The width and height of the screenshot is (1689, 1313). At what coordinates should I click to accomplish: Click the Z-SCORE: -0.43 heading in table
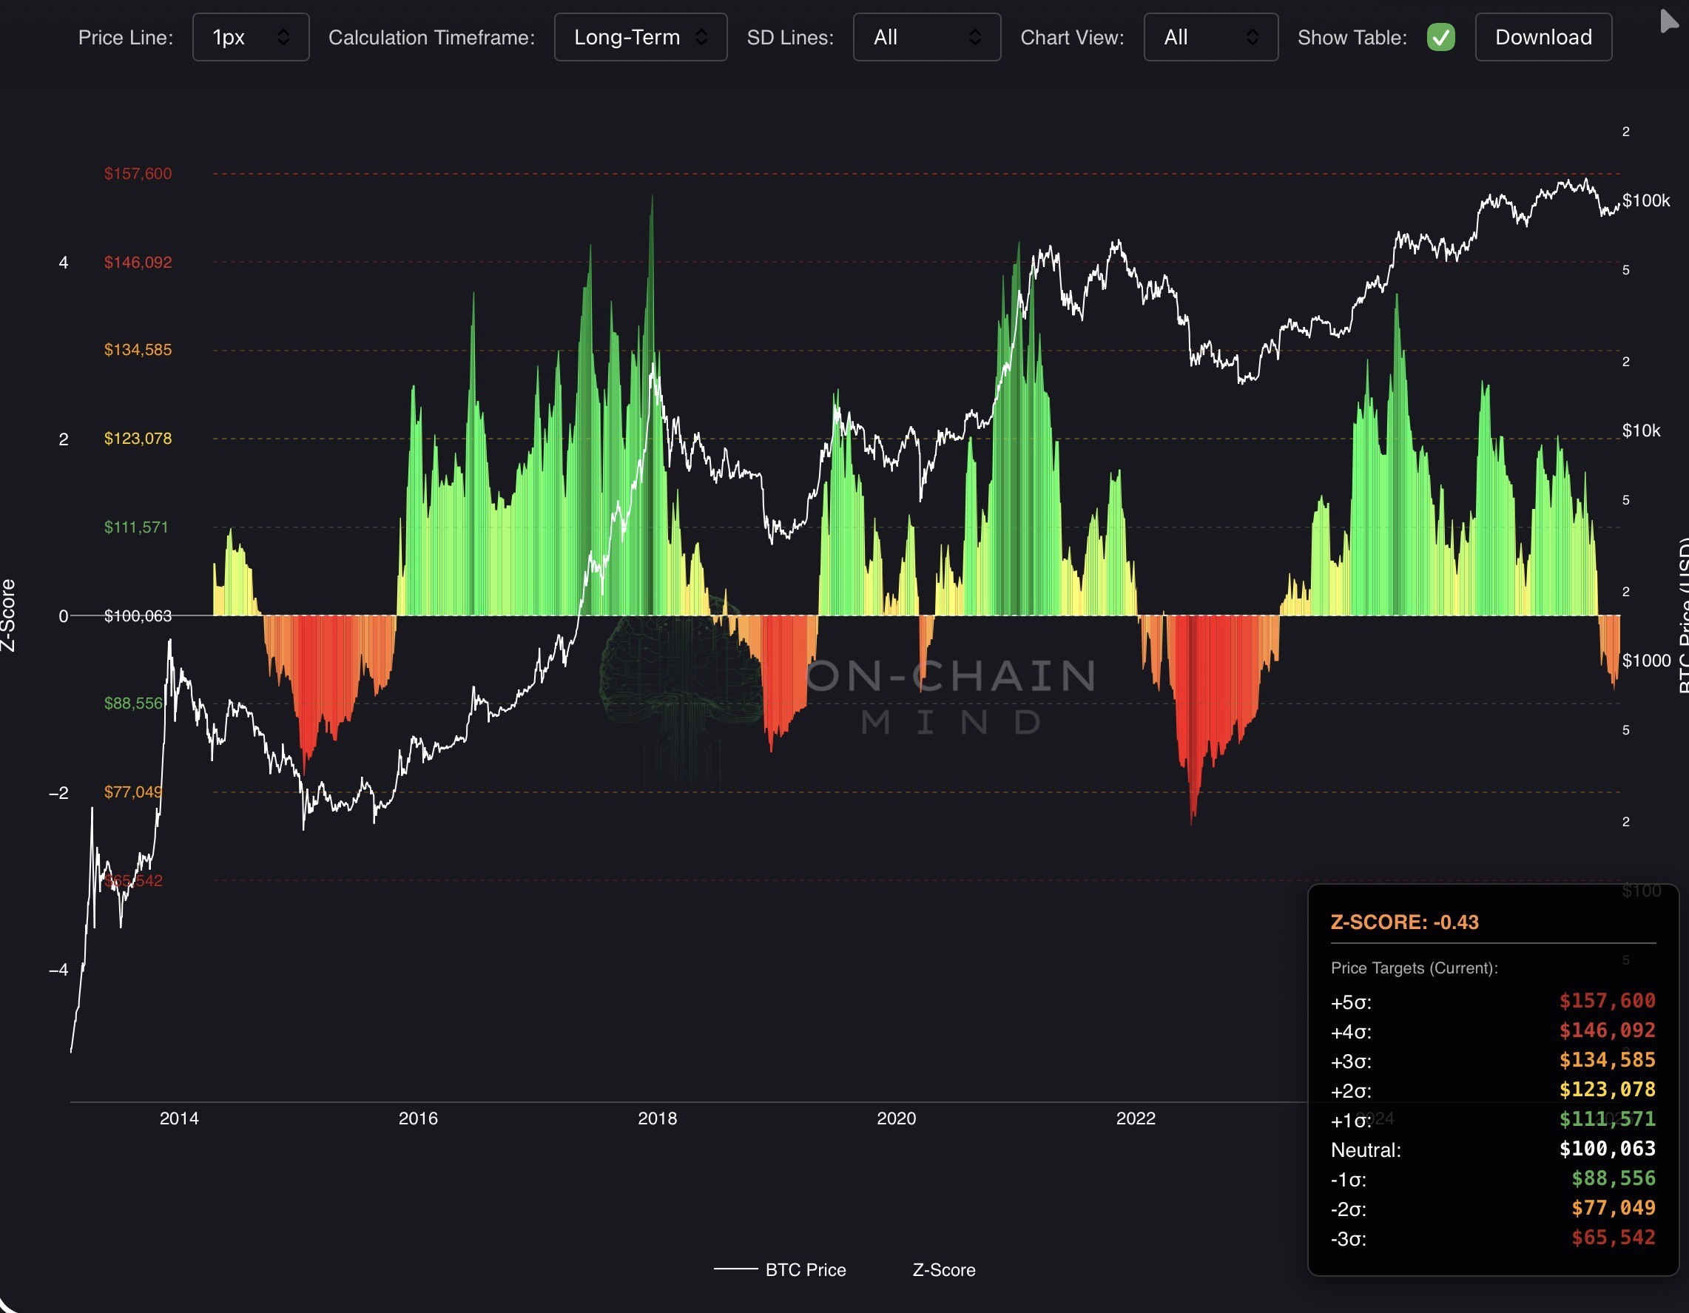coord(1403,922)
